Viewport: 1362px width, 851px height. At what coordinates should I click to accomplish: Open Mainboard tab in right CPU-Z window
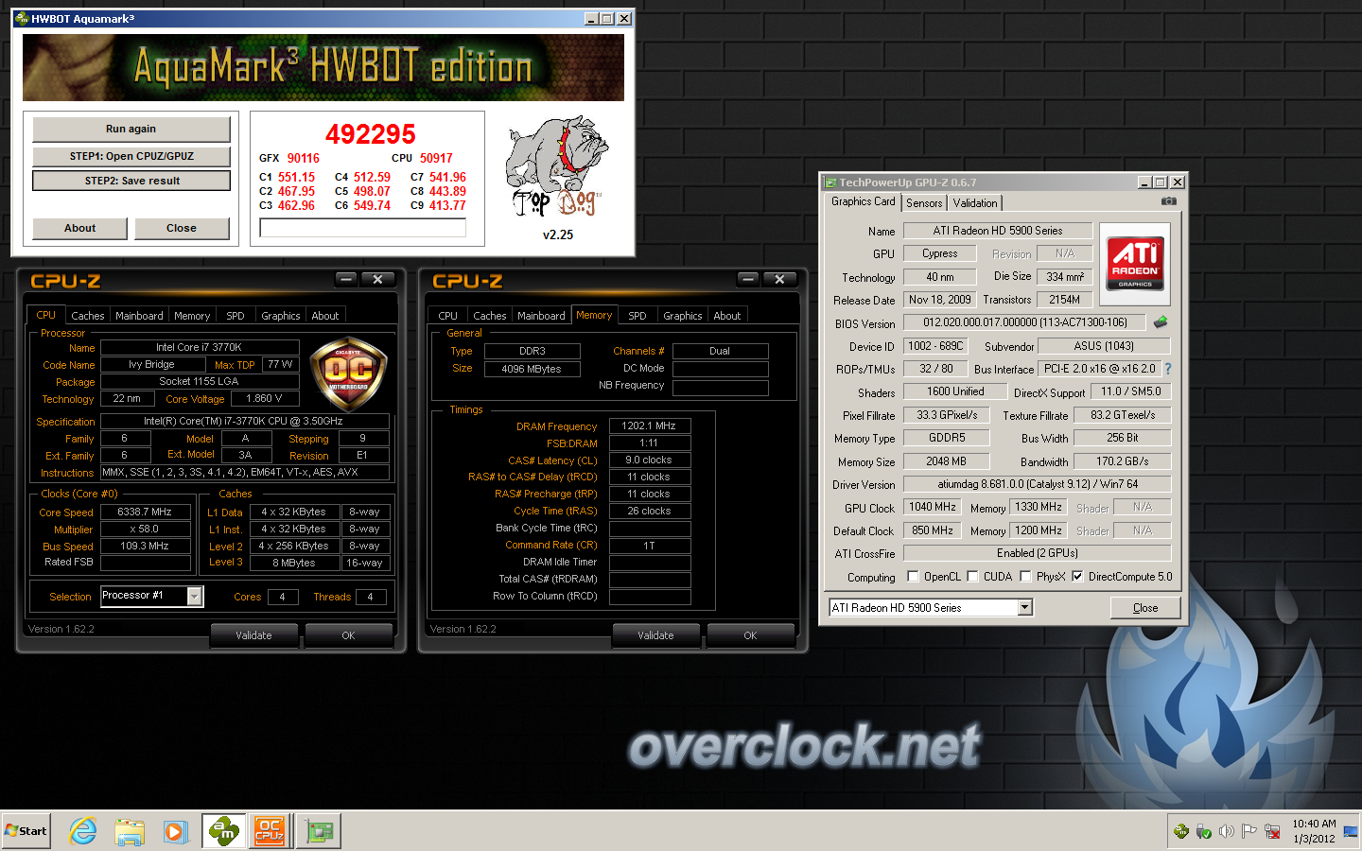coord(541,316)
